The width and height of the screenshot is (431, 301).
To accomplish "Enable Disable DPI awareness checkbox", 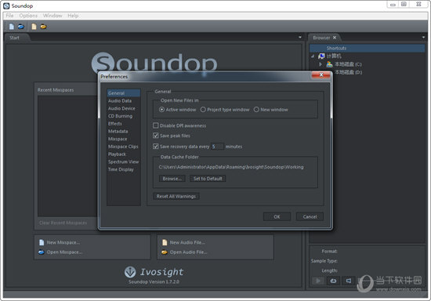I will click(156, 125).
